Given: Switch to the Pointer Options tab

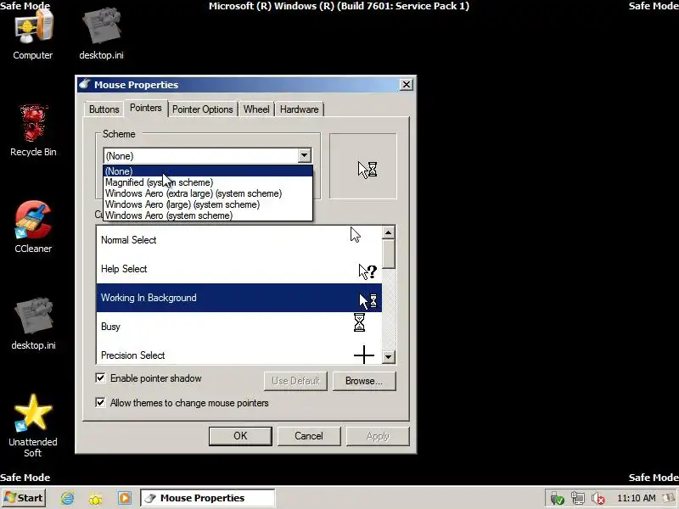Looking at the screenshot, I should click(203, 109).
